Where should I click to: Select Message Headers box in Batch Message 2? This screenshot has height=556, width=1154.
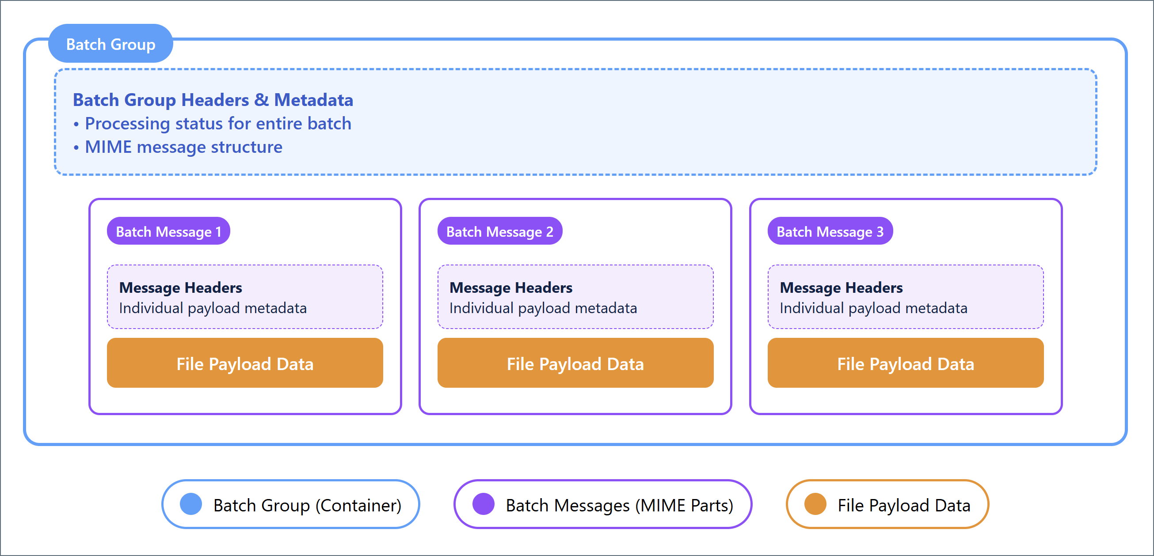coord(575,296)
